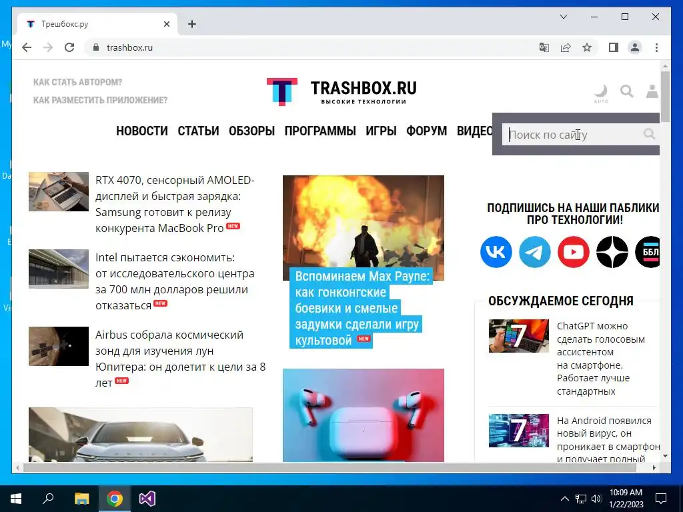Open the Intel research center article headline
The width and height of the screenshot is (683, 512).
tap(175, 281)
